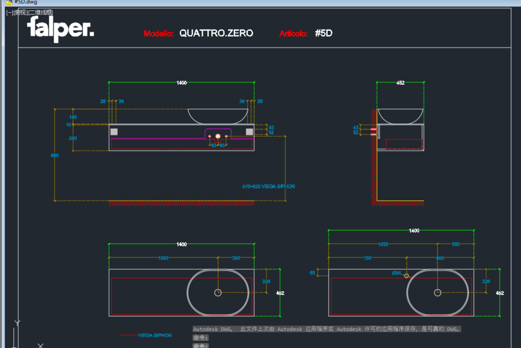Select the Ø35 tap hole circle
521x348 pixels.
(407, 276)
